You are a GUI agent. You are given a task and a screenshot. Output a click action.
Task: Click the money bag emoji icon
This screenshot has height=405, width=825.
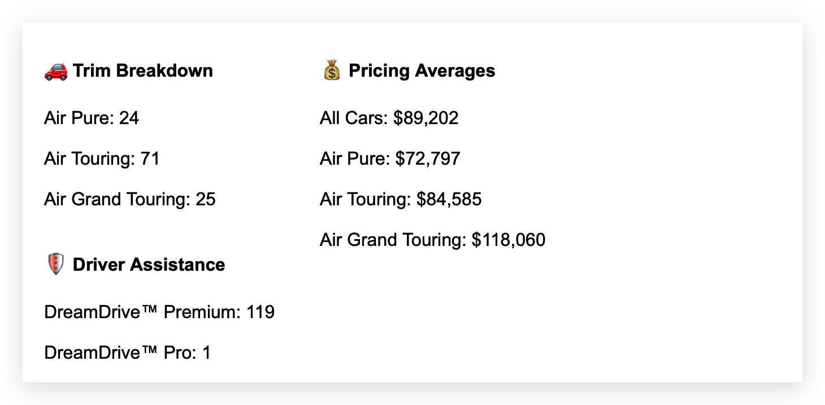332,71
